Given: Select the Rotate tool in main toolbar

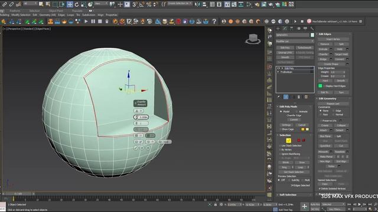Looking at the screenshot, I should click(x=77, y=4).
